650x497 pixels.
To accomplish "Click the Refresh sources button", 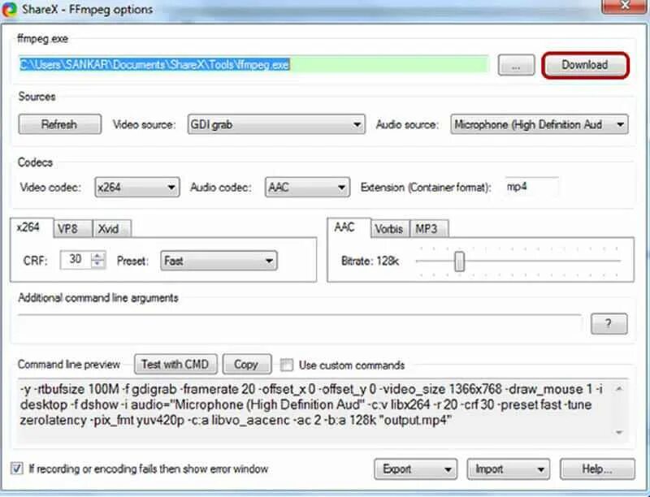I will click(59, 124).
